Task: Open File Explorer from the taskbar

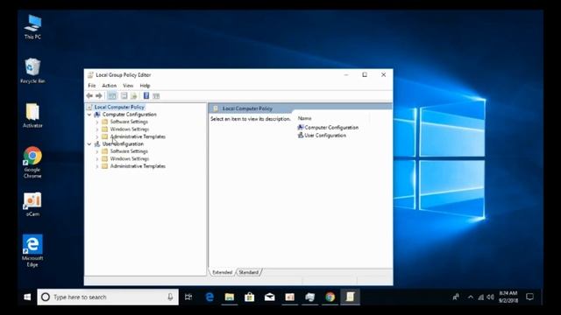Action: (230, 297)
